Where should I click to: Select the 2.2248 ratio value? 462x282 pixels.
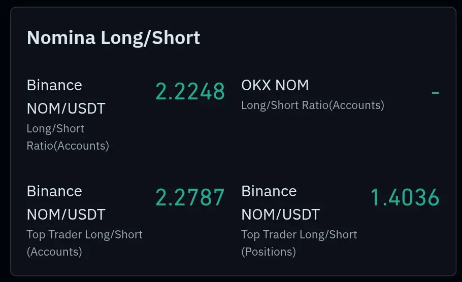(x=190, y=91)
